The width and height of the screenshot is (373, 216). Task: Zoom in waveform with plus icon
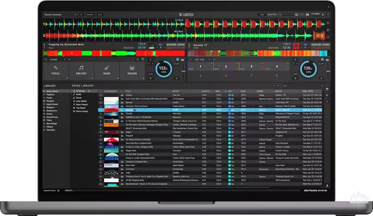[x=328, y=23]
